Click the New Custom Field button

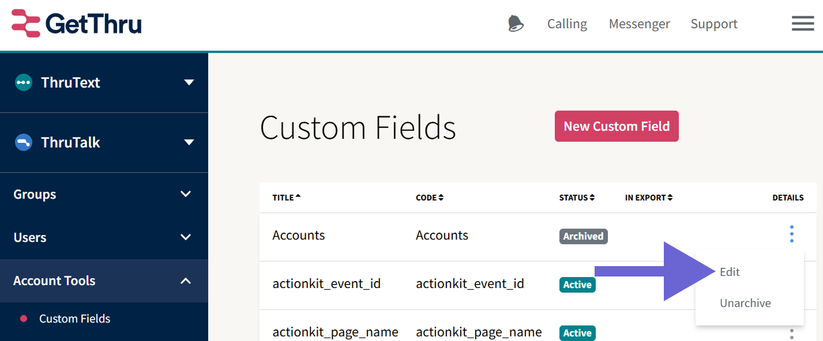point(617,126)
